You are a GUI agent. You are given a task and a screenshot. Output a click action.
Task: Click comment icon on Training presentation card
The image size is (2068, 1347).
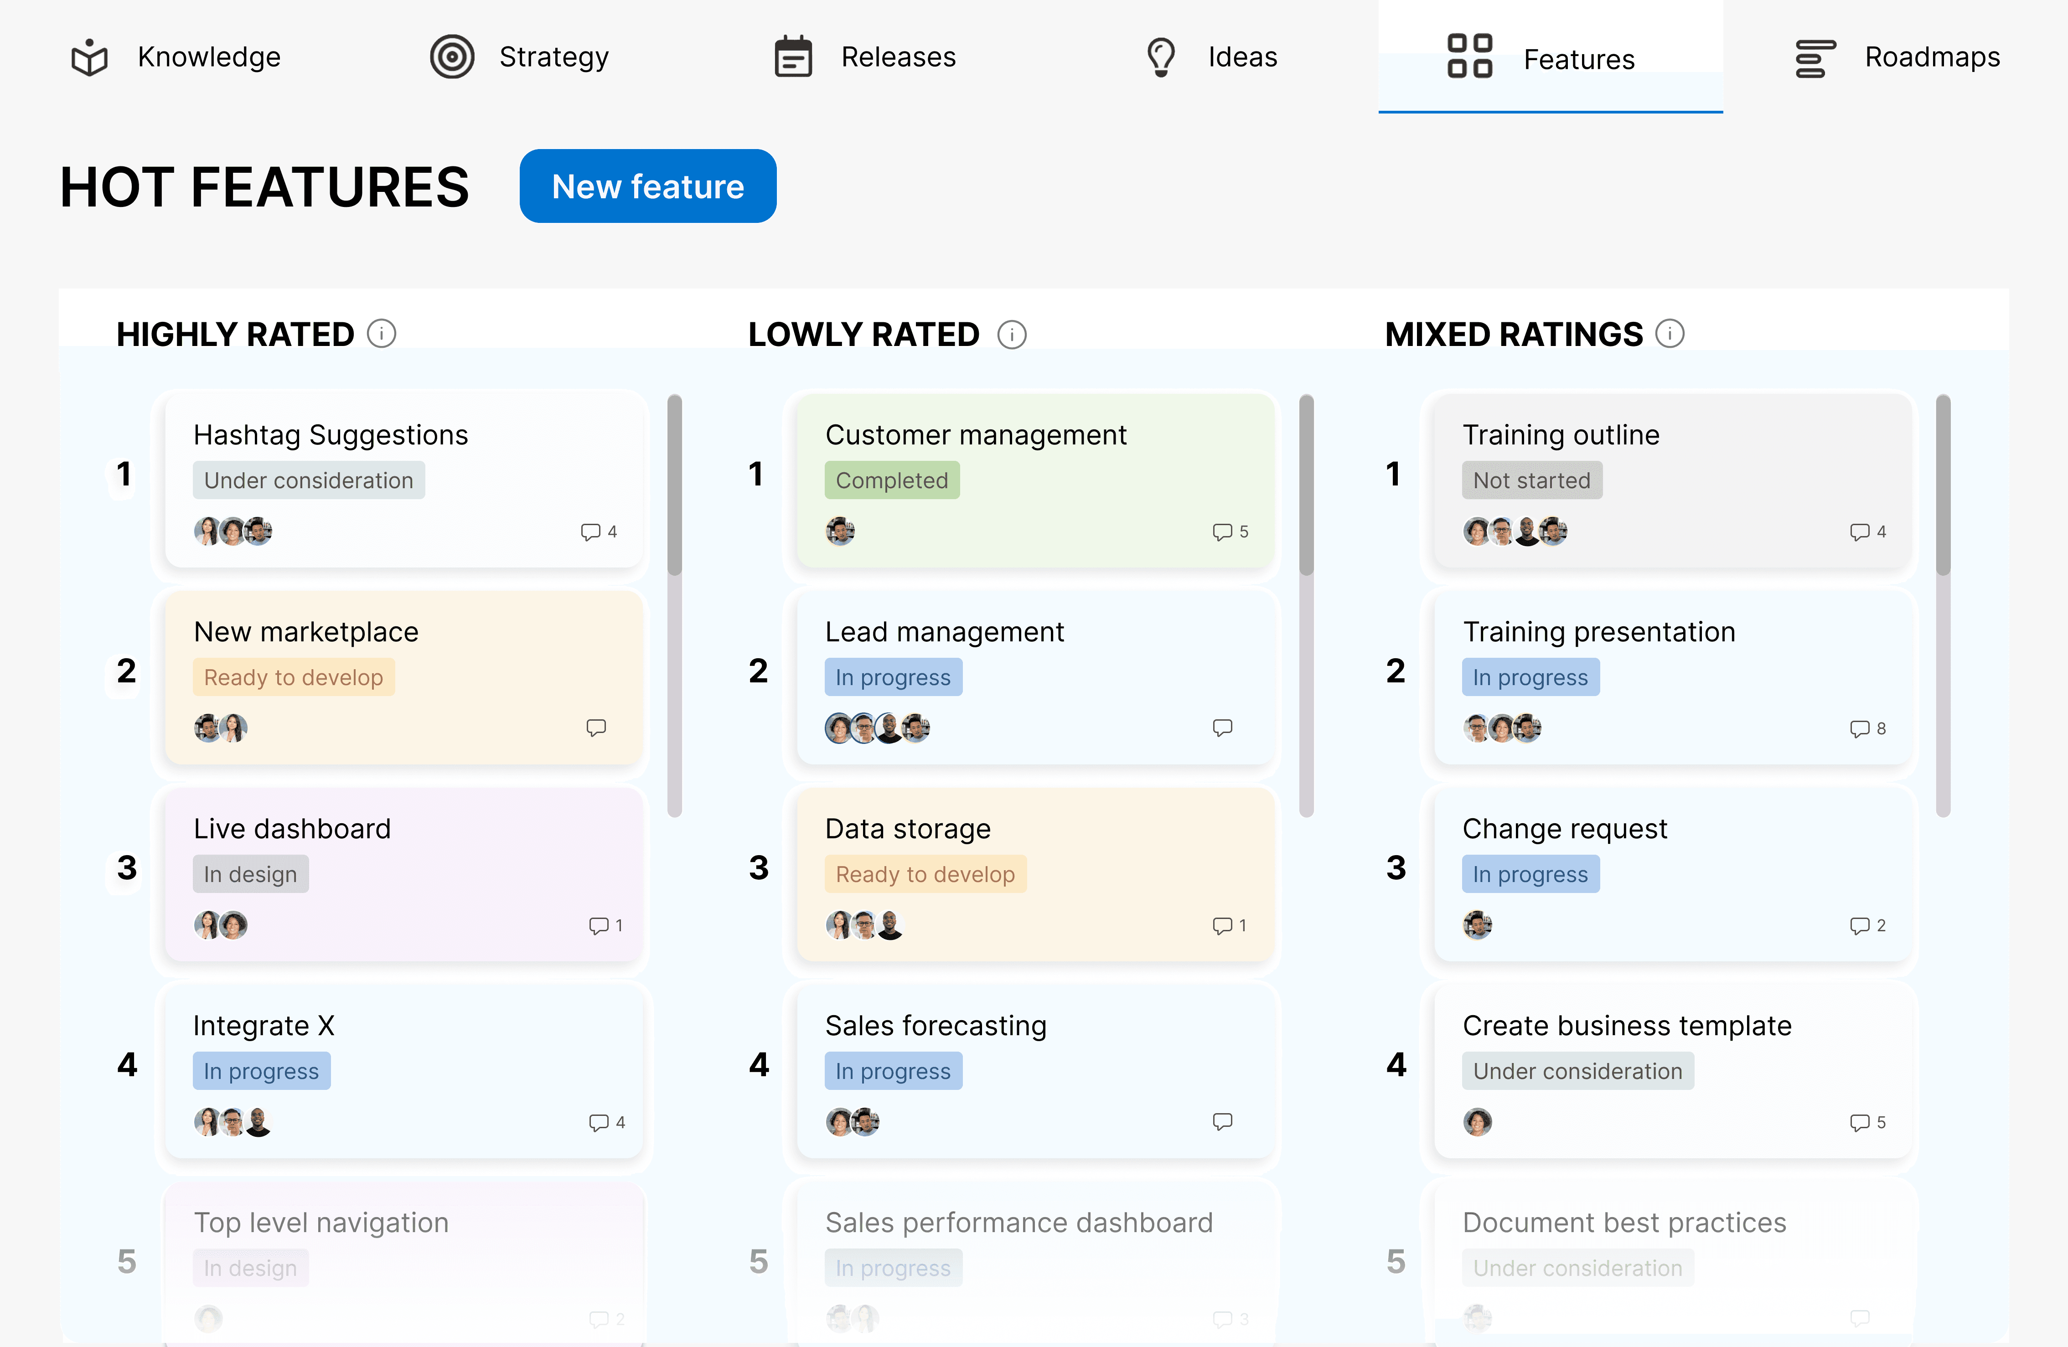pos(1860,729)
